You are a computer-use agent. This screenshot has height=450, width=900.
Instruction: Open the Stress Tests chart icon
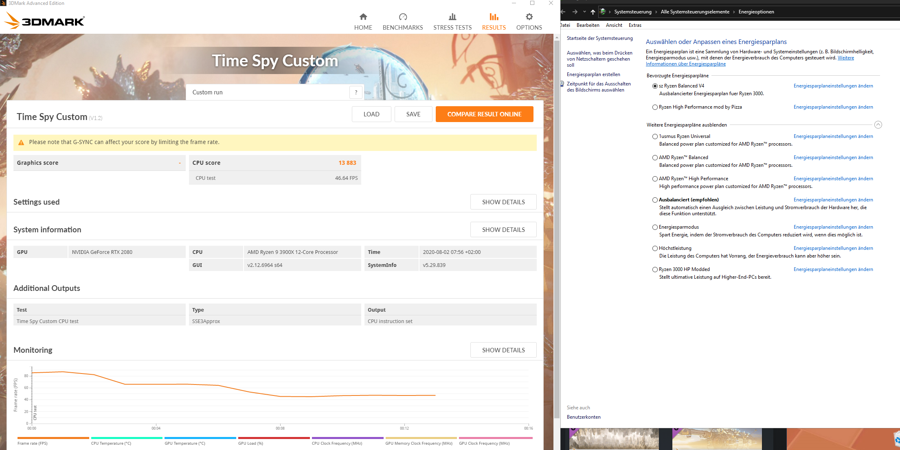point(452,17)
